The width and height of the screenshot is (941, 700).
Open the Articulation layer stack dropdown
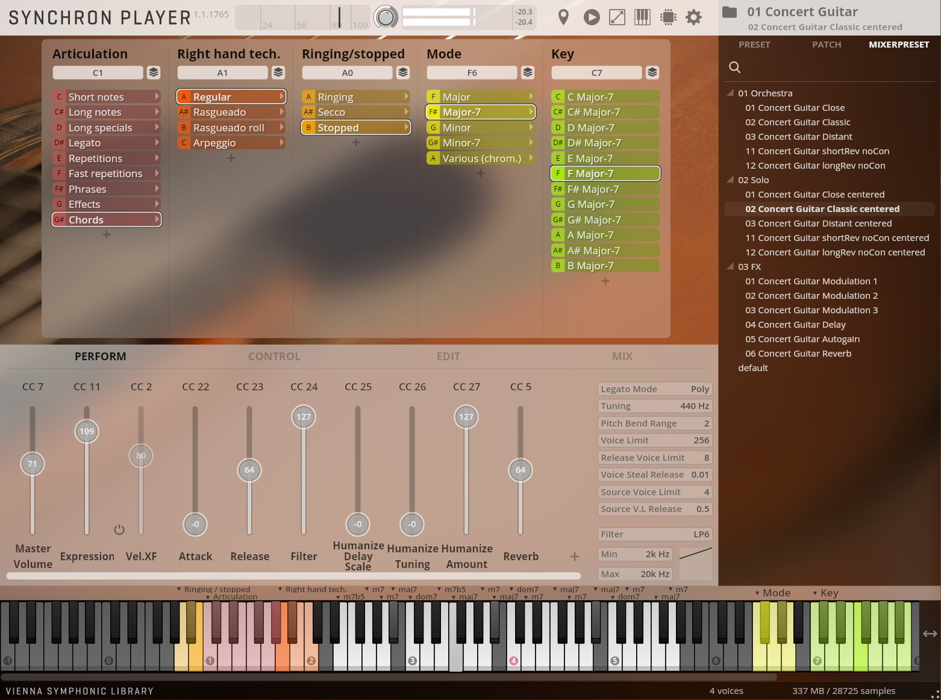(154, 72)
